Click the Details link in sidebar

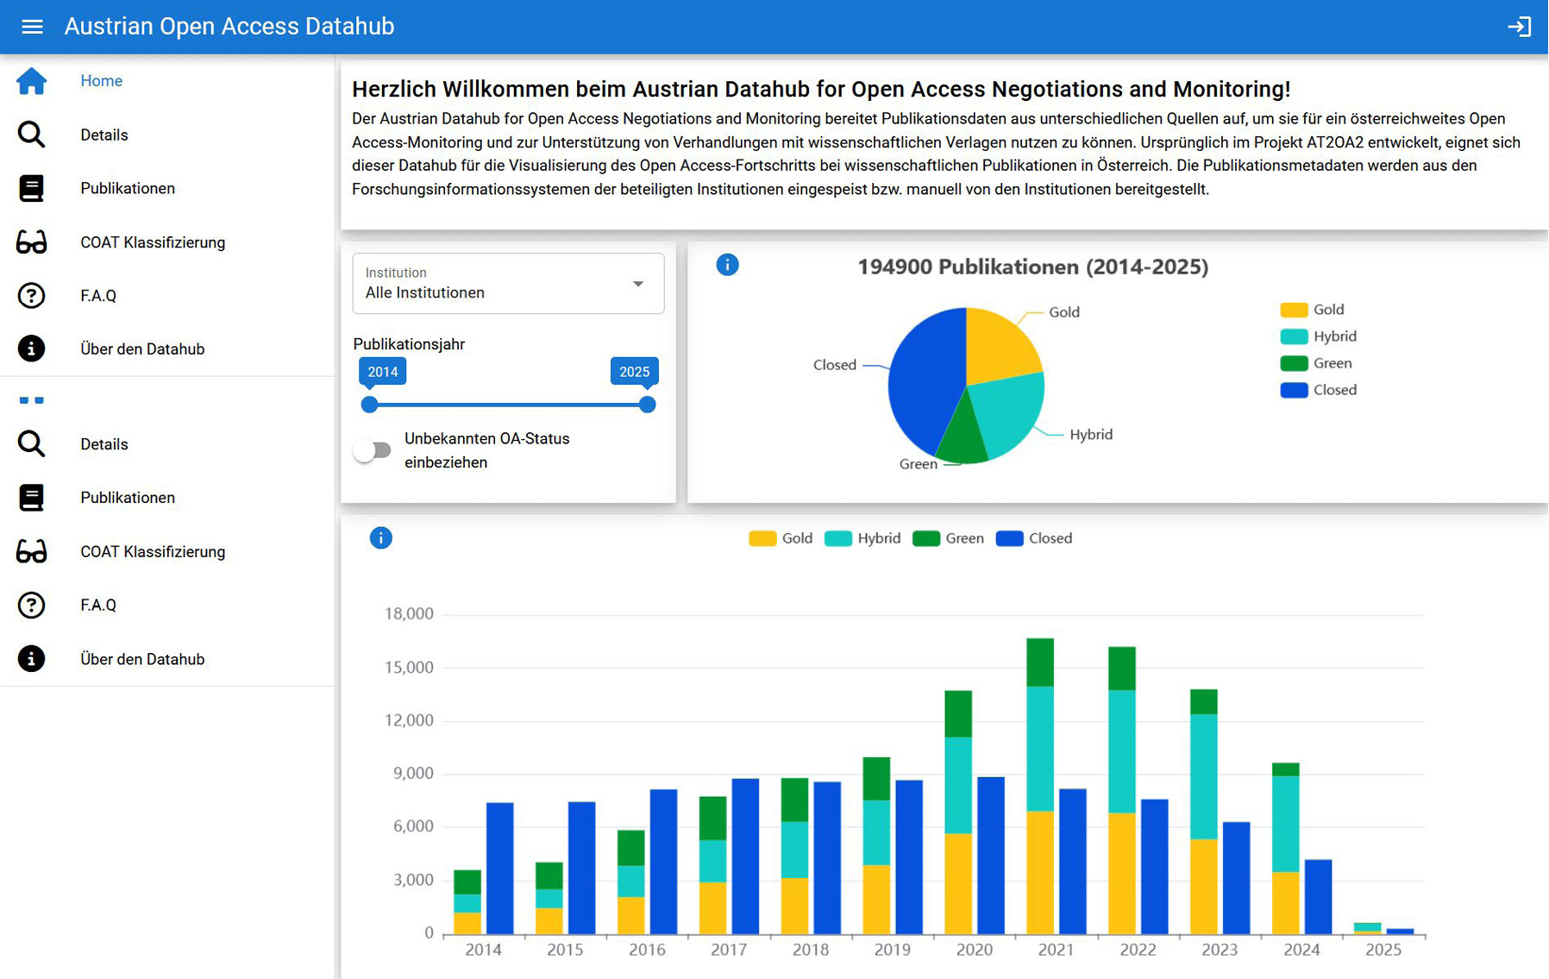[103, 135]
